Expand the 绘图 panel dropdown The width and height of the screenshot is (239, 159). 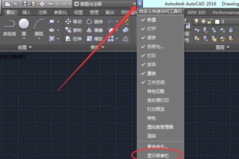click(30, 47)
